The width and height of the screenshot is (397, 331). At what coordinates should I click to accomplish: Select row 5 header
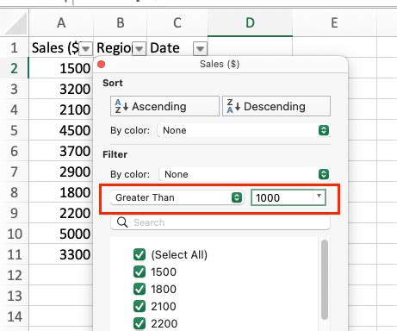pos(14,130)
